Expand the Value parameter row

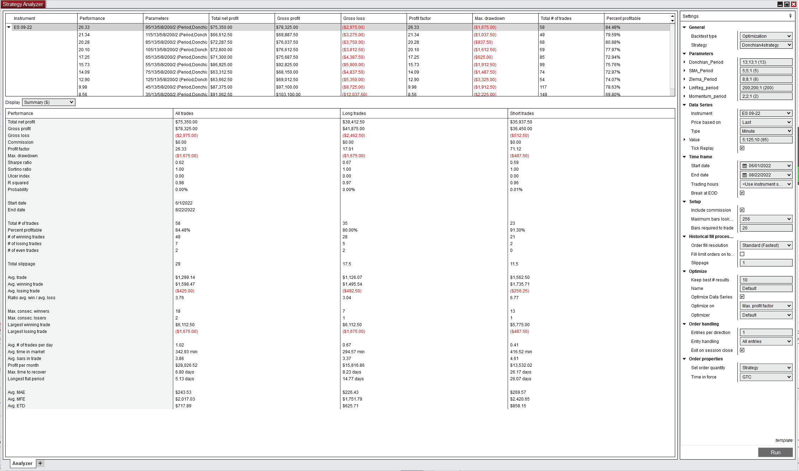pyautogui.click(x=684, y=139)
